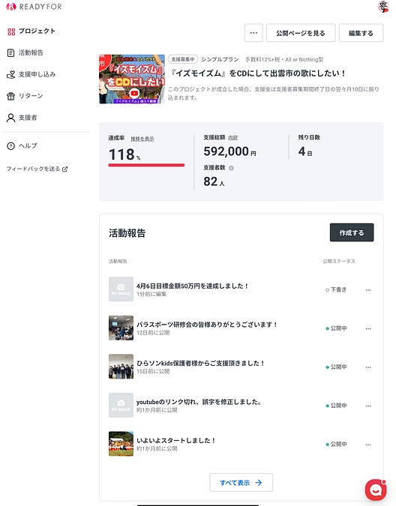
Task: Click the arrow icon in すべて表示
Action: click(x=259, y=483)
